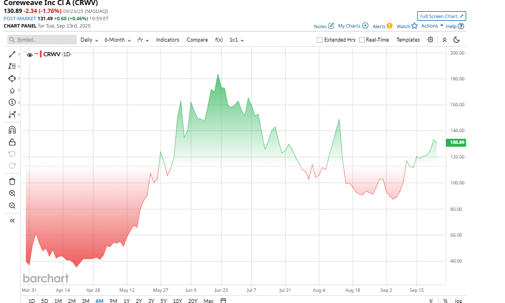Select the 2Y time range

(139, 300)
